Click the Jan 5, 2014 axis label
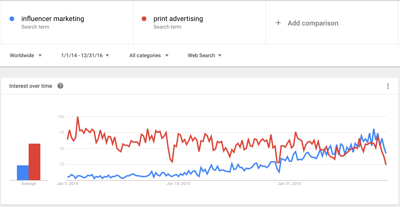The image size is (400, 207). pyautogui.click(x=67, y=184)
